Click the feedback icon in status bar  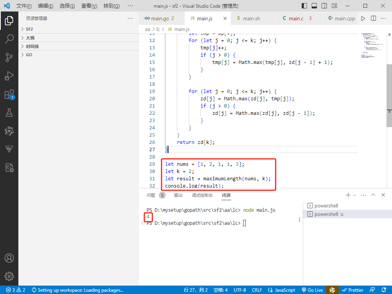point(372,290)
